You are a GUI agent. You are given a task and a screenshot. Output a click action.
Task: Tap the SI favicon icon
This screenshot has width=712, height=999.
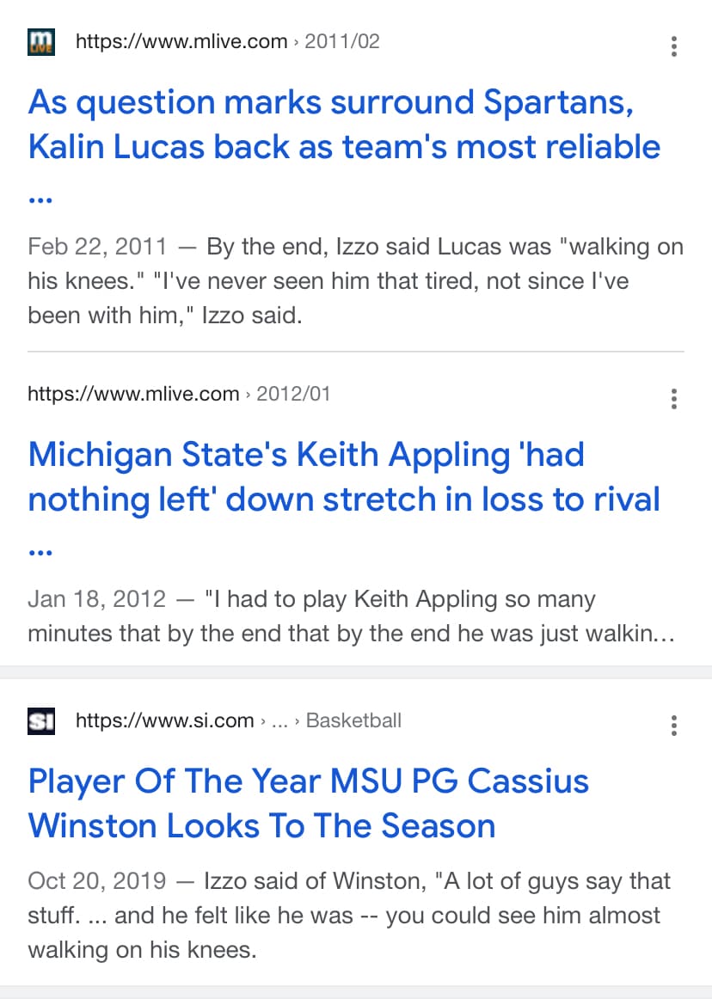(x=41, y=720)
